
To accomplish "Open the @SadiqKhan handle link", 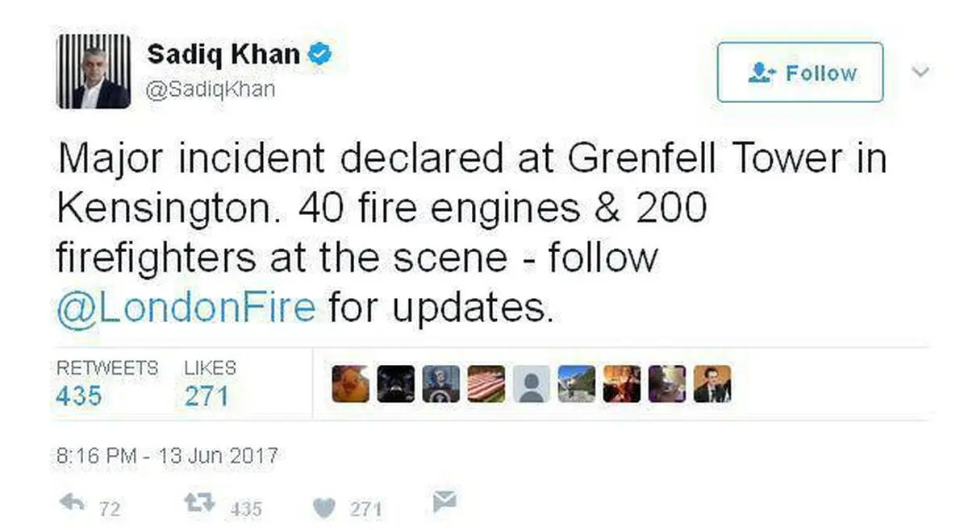I will [x=211, y=89].
